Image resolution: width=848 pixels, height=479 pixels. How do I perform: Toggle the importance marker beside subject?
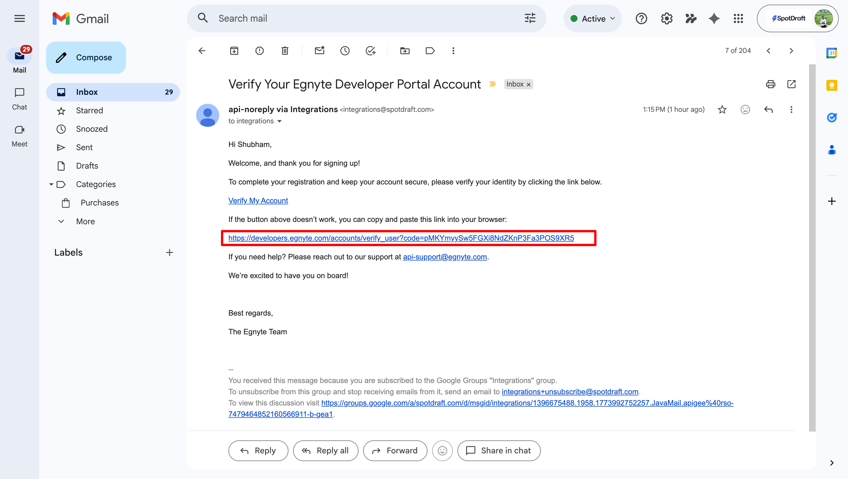tap(492, 84)
